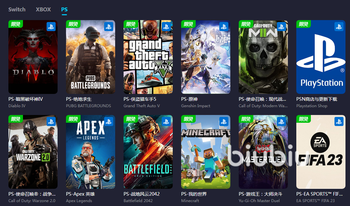This screenshot has height=206, width=350.
Task: Open the XBOX tab
Action: click(x=43, y=9)
